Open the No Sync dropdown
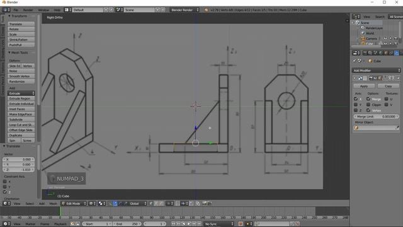 [x=219, y=224]
